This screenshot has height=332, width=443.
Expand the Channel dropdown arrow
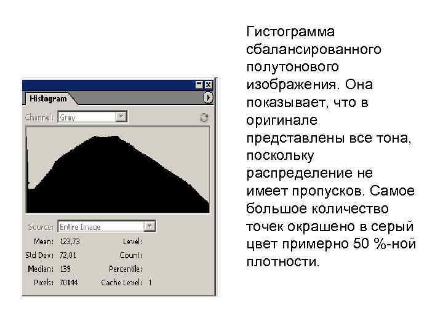[x=121, y=117]
